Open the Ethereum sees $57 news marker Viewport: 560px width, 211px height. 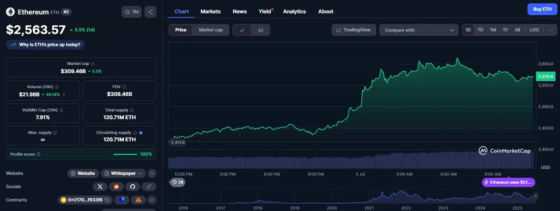pyautogui.click(x=508, y=182)
